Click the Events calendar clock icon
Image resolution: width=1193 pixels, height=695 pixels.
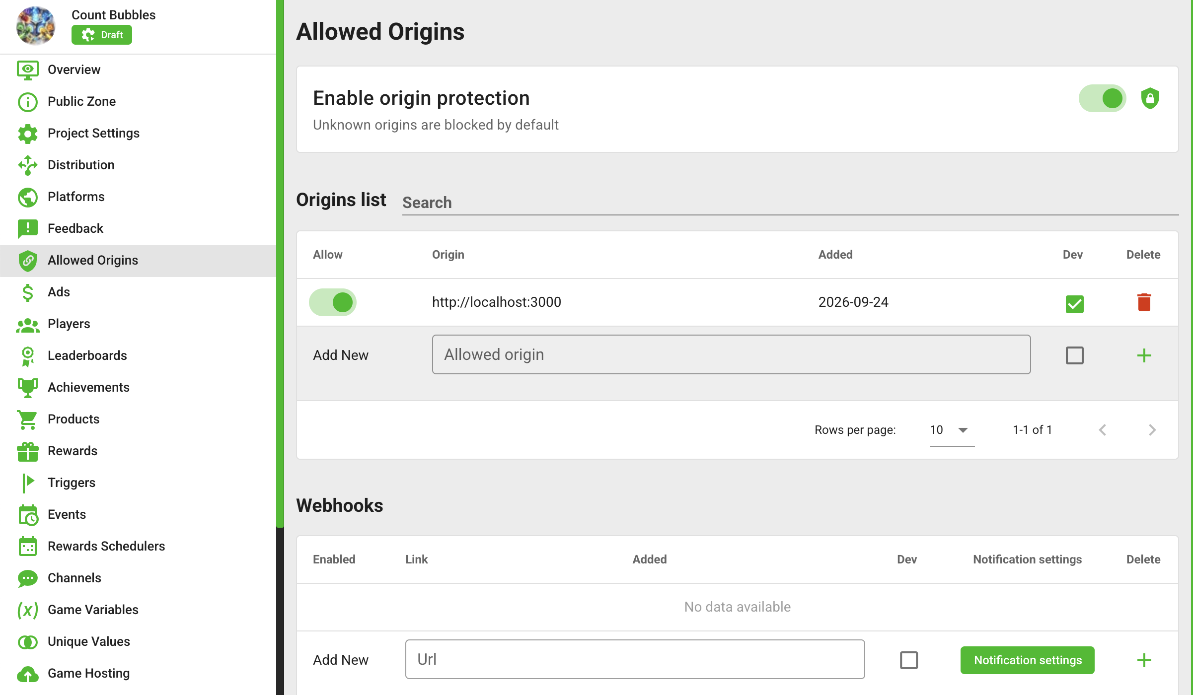pos(28,515)
